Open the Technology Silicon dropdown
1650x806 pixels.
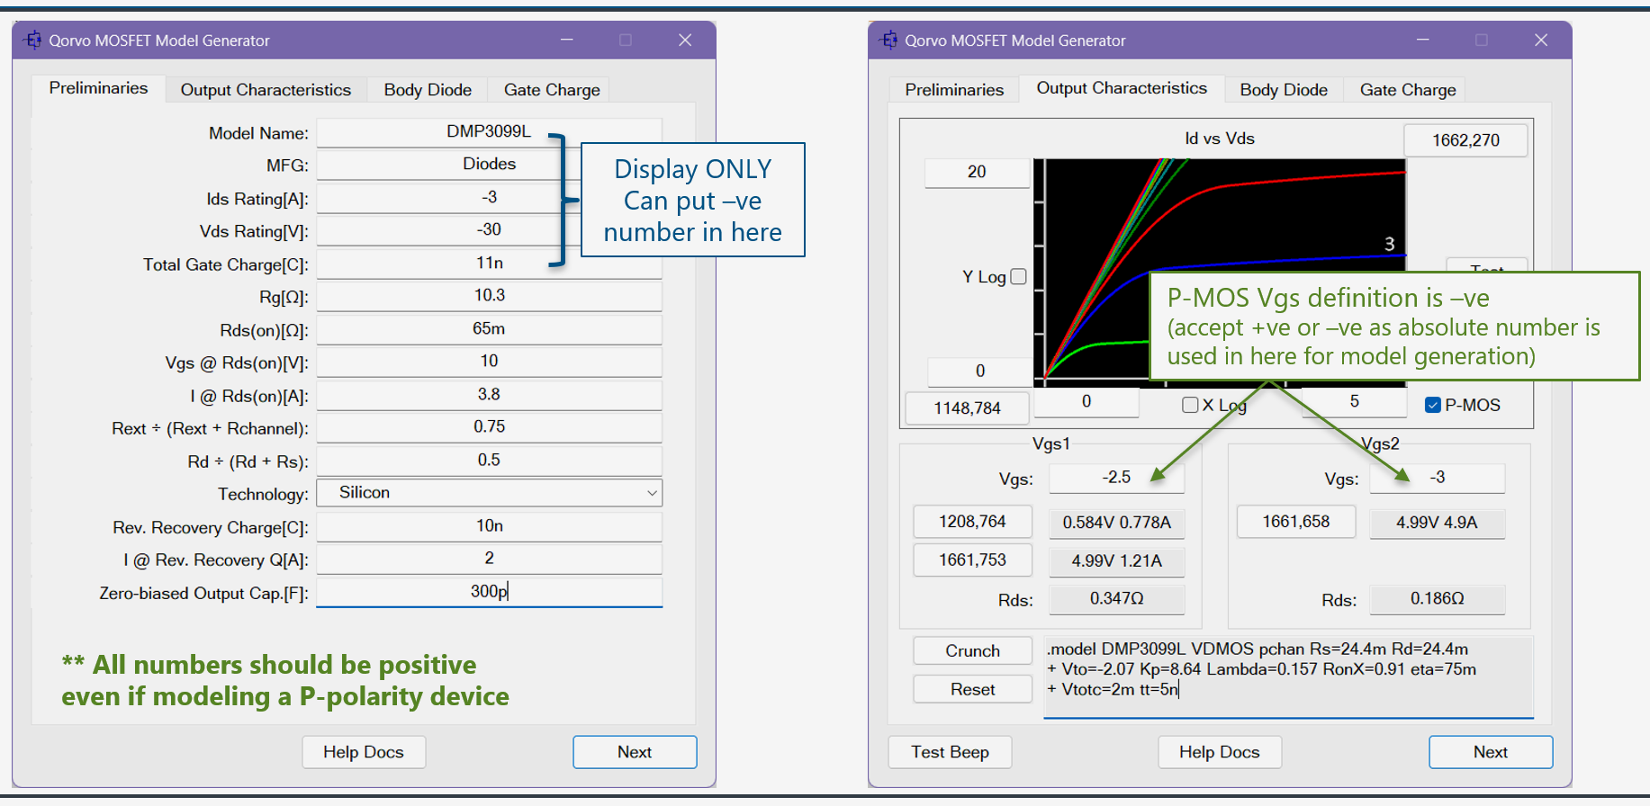click(489, 493)
